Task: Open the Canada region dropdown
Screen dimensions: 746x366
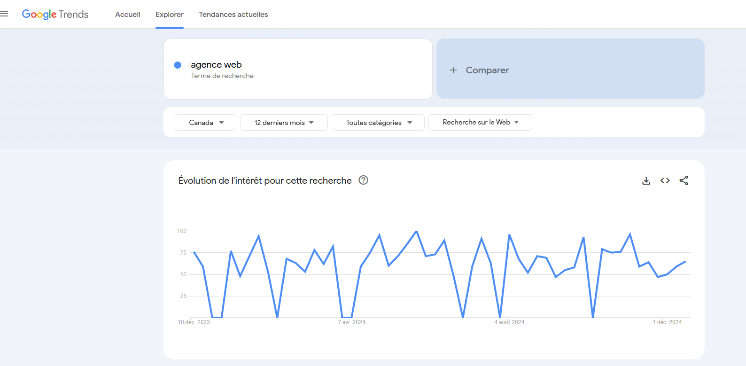Action: 205,123
